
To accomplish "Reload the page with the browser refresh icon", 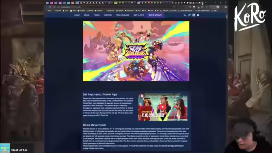I will [50, 7].
